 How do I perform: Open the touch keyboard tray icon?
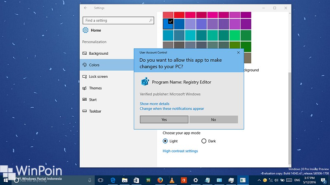coord(289,180)
